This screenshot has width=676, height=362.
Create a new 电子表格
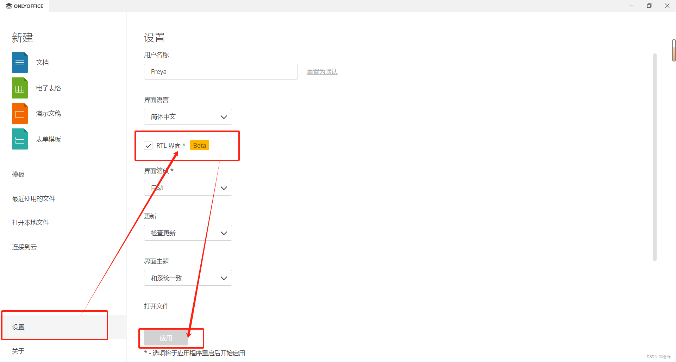(49, 88)
